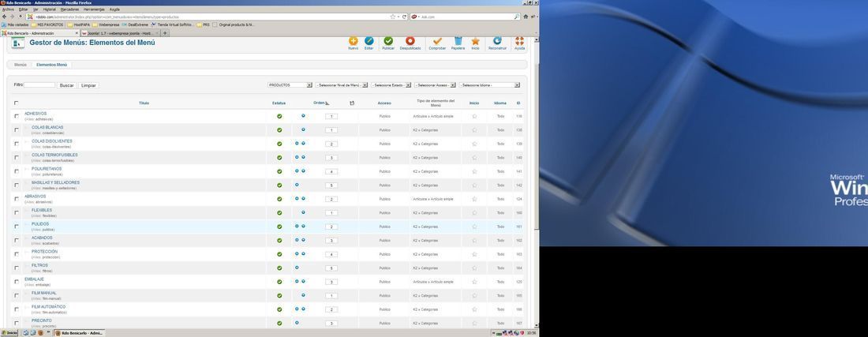This screenshot has width=868, height=337.
Task: Open the Ayuda lifebuoy icon
Action: point(519,41)
